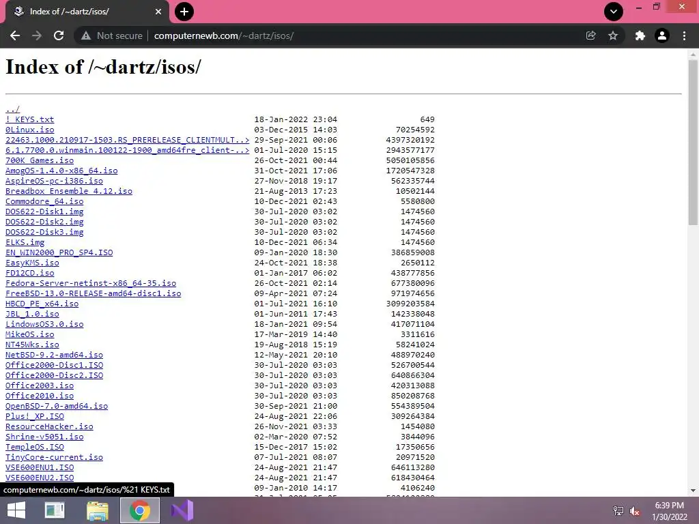Click EasyKMS.iso link
Screen dimensions: 699x524
coord(32,263)
